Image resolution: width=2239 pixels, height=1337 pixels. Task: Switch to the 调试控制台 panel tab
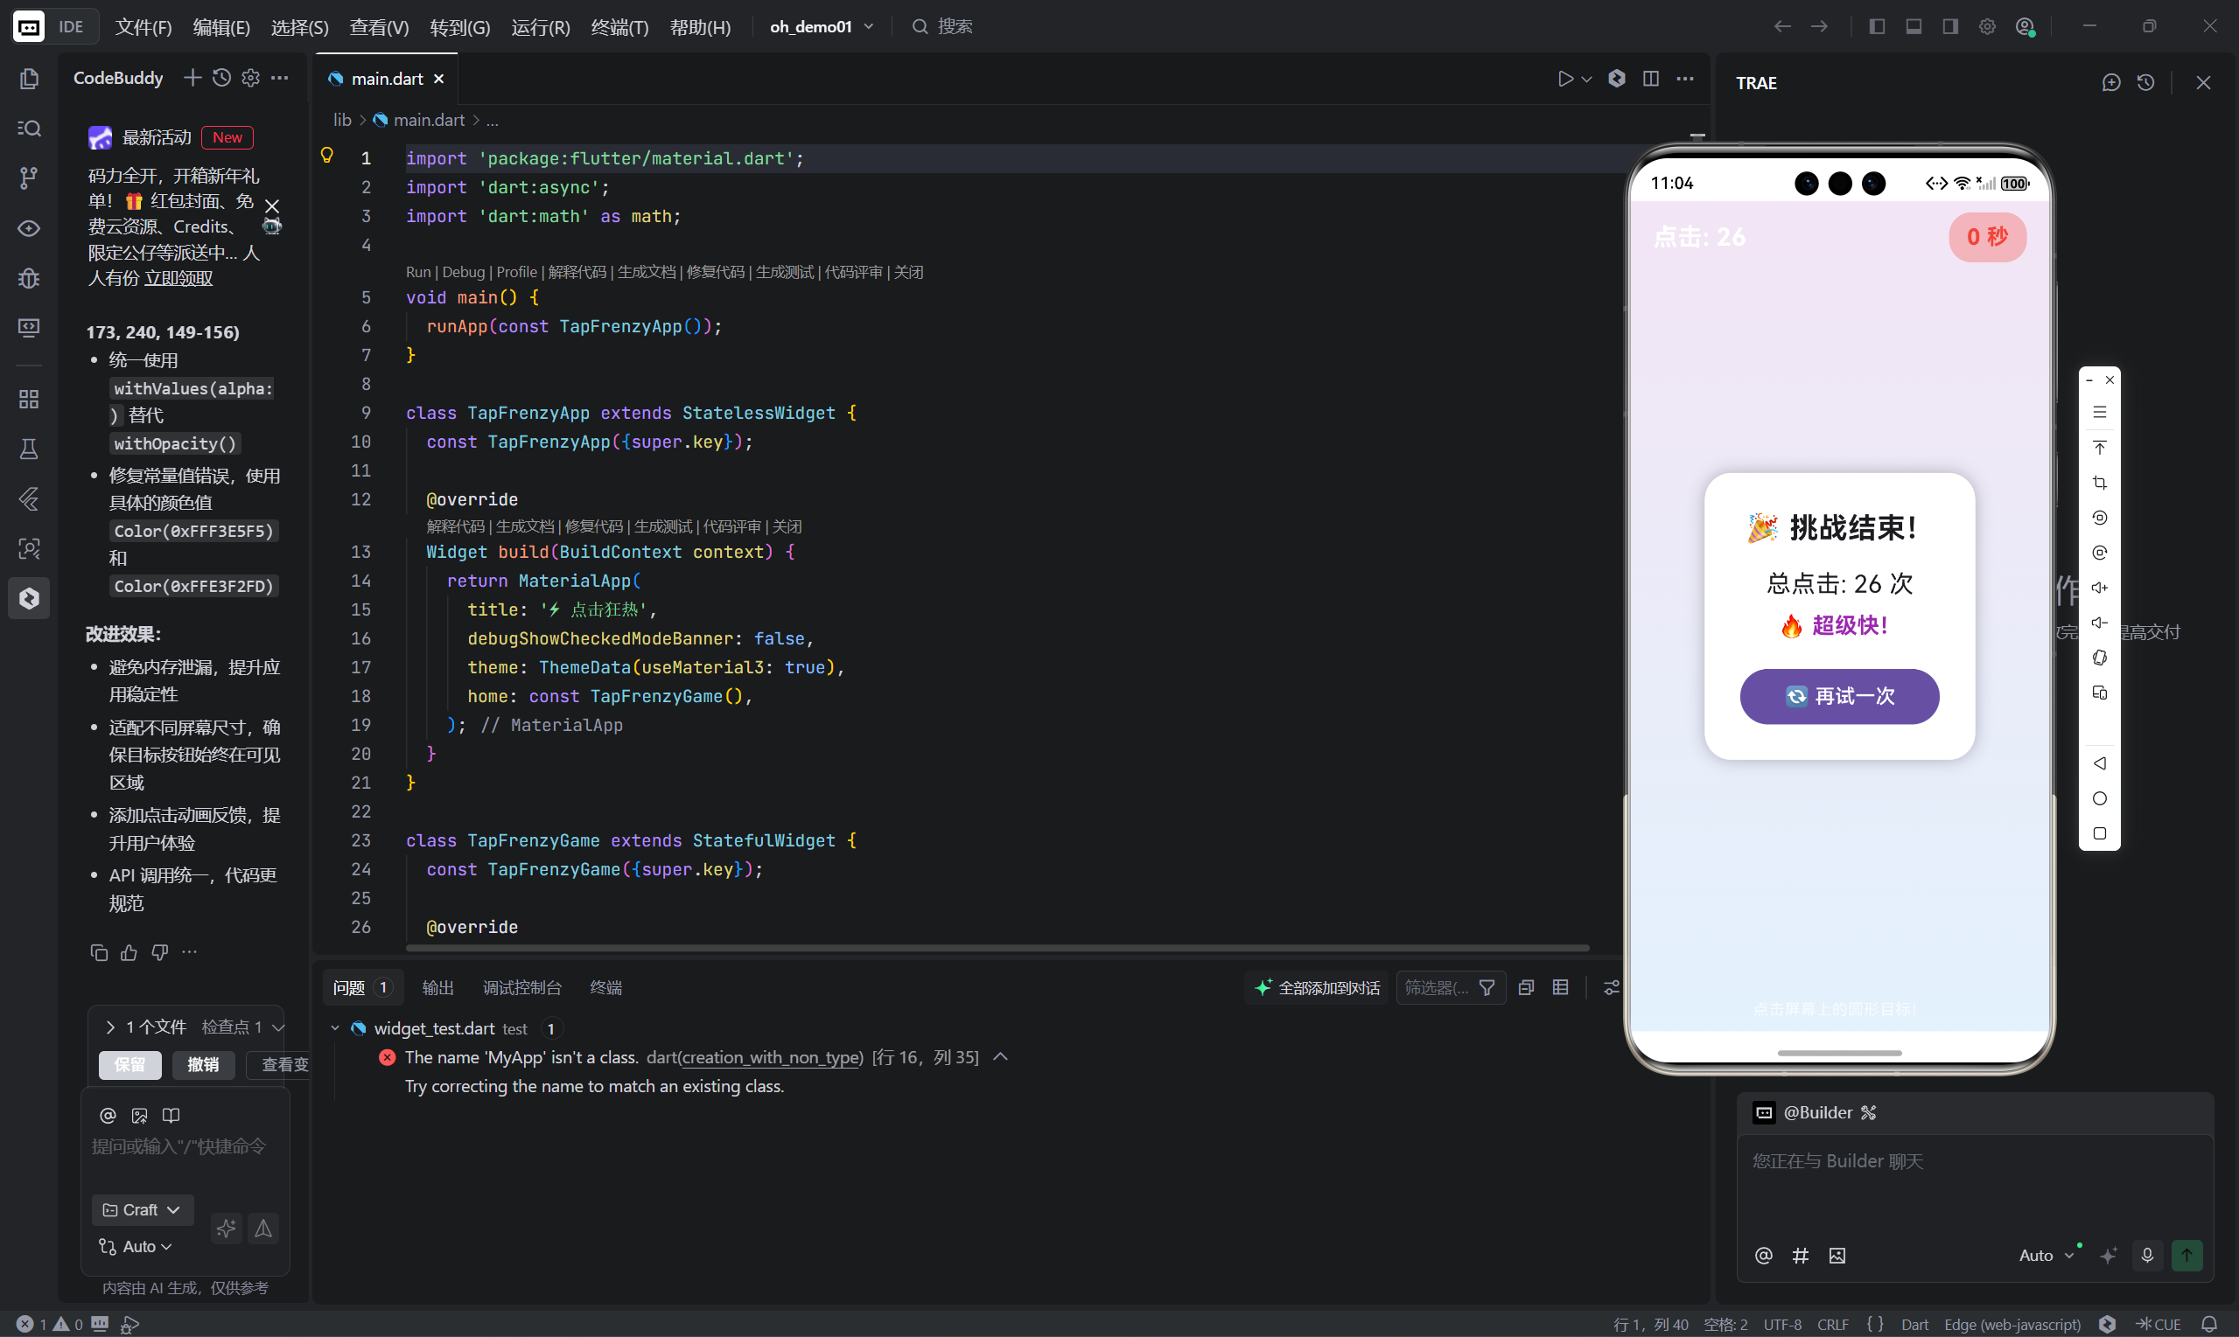521,988
